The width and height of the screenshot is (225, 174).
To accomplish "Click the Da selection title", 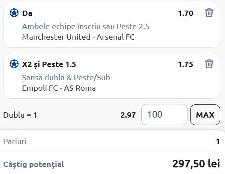I will tap(27, 13).
